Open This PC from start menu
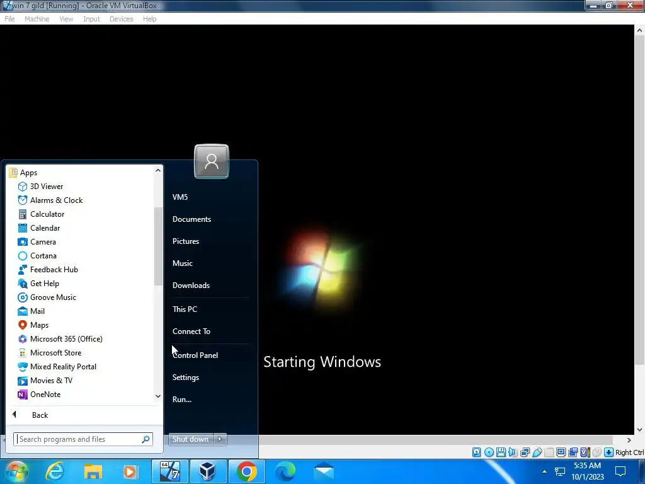This screenshot has width=645, height=484. click(185, 309)
